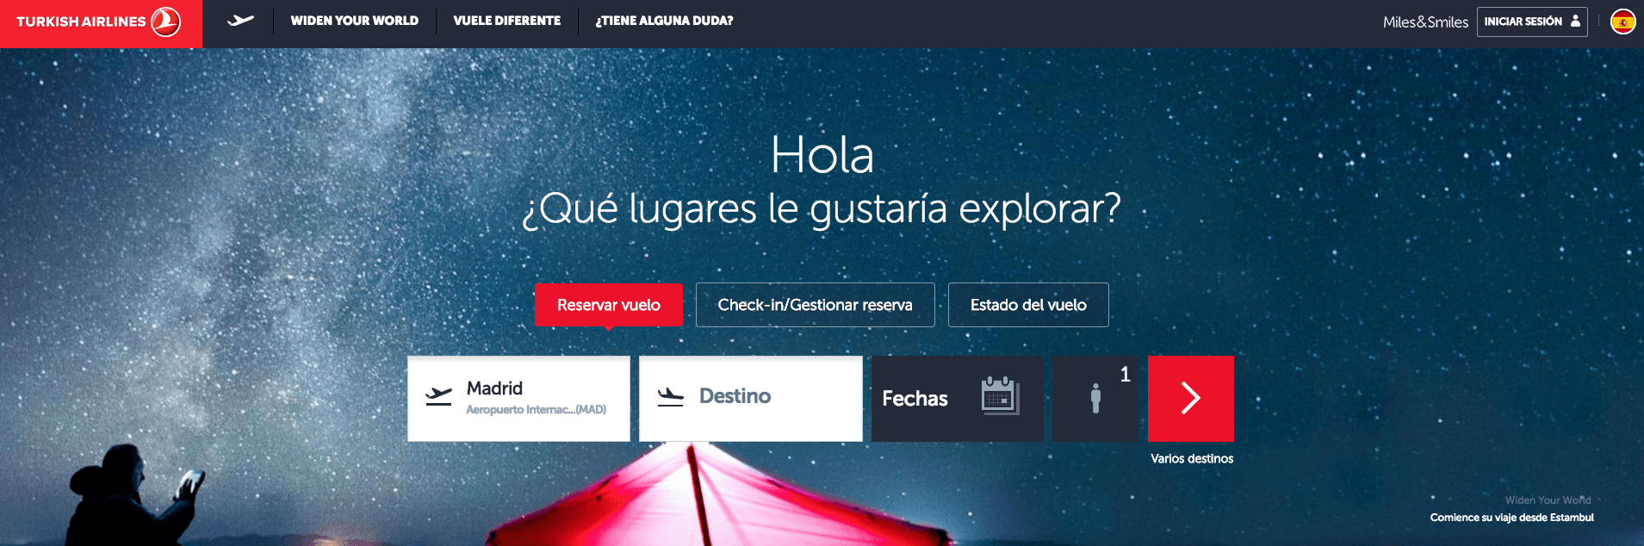1644x546 pixels.
Task: Open the Widen Your World menu
Action: point(355,21)
